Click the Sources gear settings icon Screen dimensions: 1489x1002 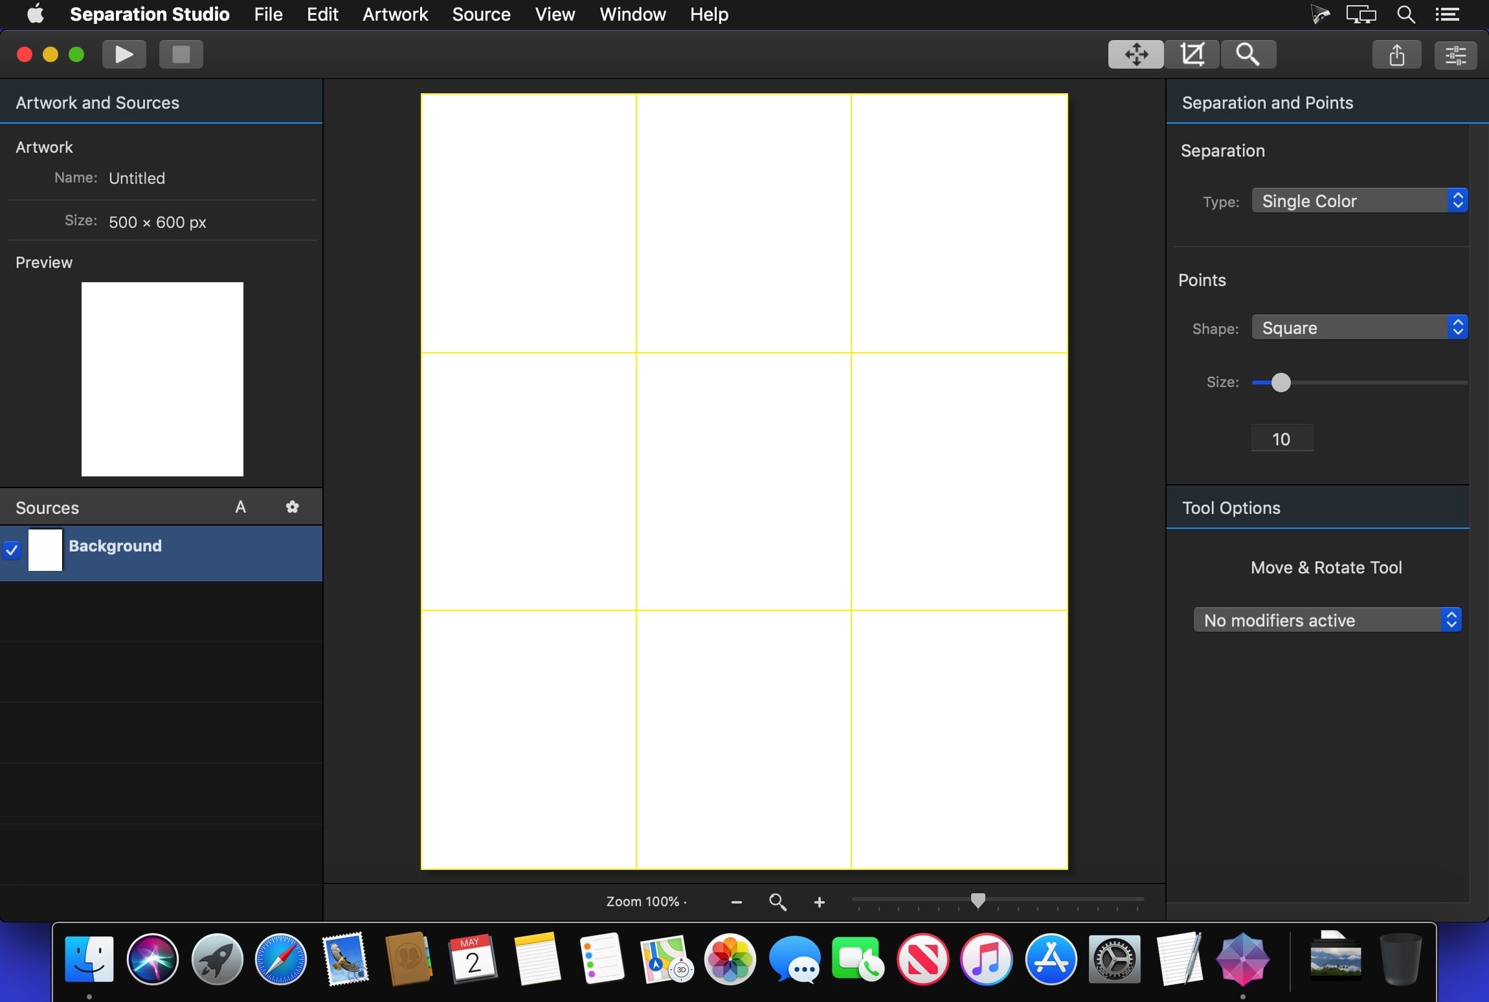[x=293, y=507]
